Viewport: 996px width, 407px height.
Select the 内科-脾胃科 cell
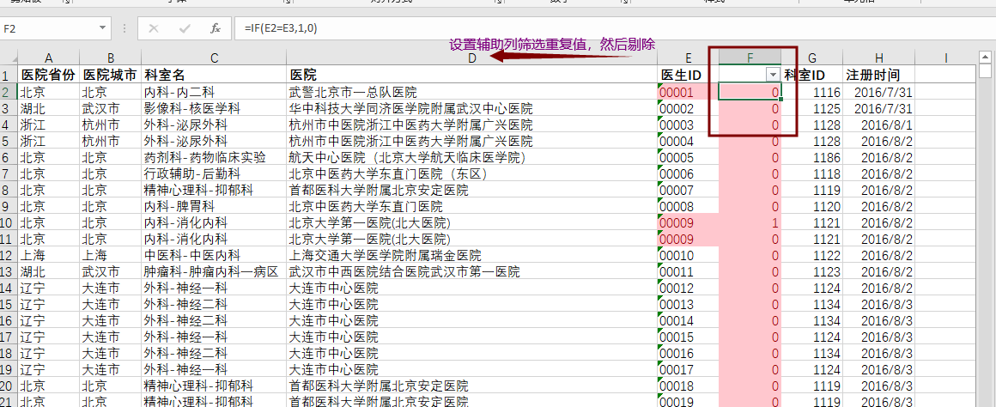tap(215, 206)
